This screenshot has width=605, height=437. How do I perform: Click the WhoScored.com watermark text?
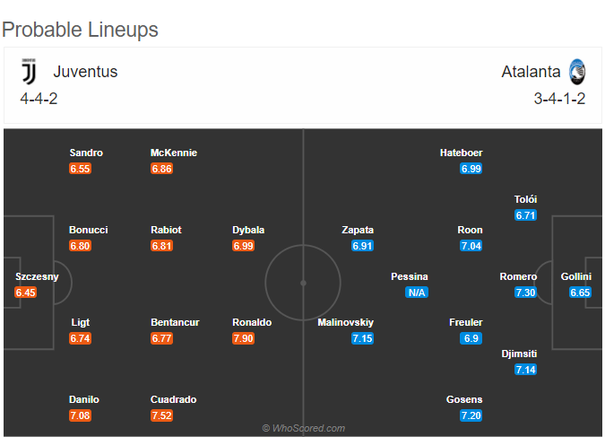click(x=303, y=428)
